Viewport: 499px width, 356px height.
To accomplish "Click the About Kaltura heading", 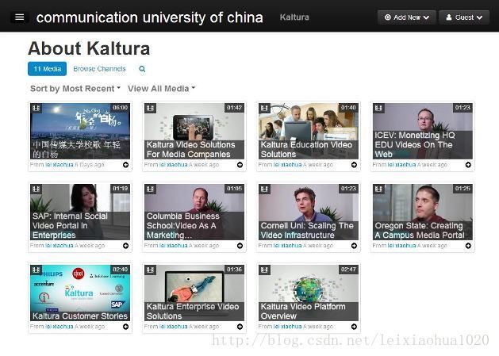I will [x=89, y=48].
